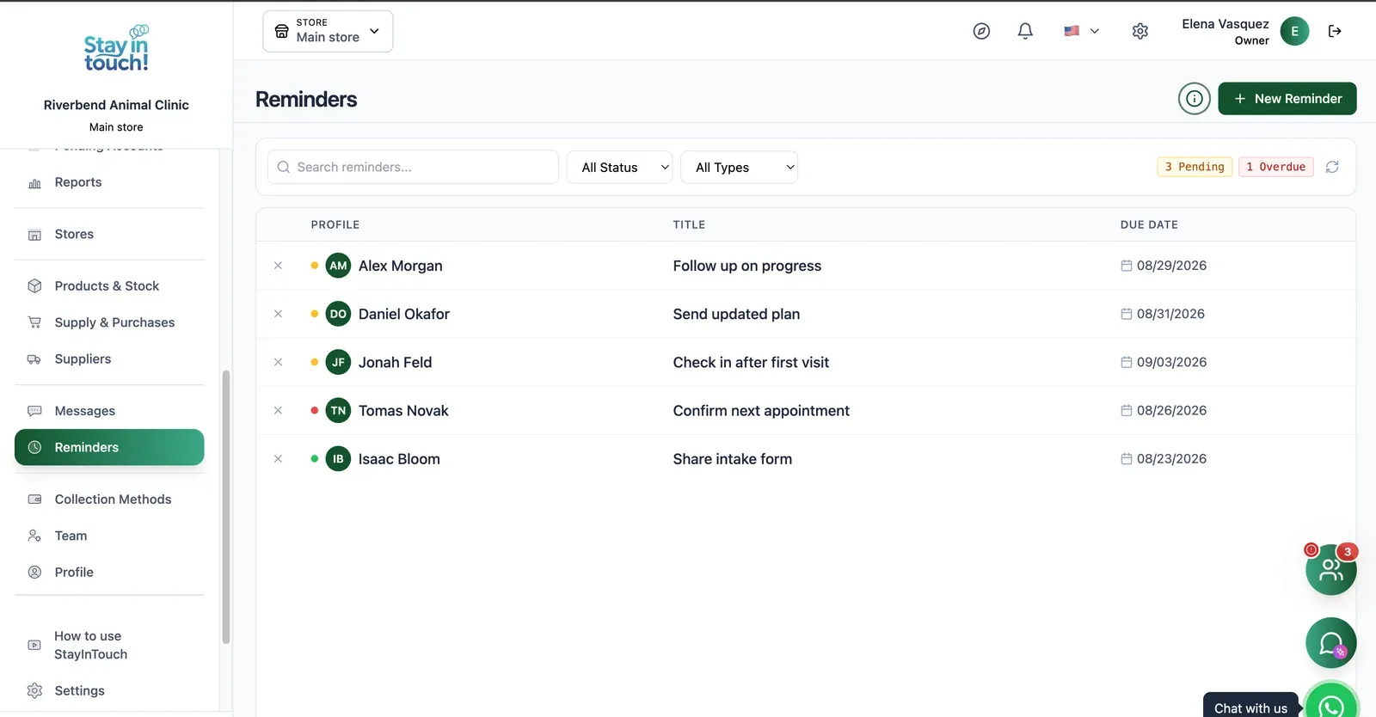The height and width of the screenshot is (717, 1376).
Task: Refresh the reminders list
Action: [x=1332, y=167]
